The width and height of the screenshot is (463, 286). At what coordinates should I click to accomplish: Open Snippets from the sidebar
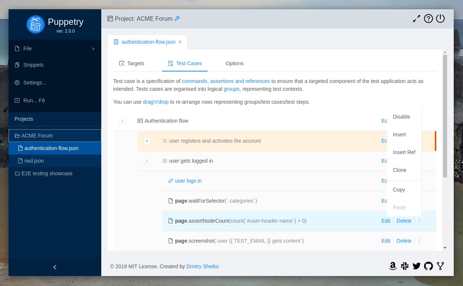pos(55,65)
